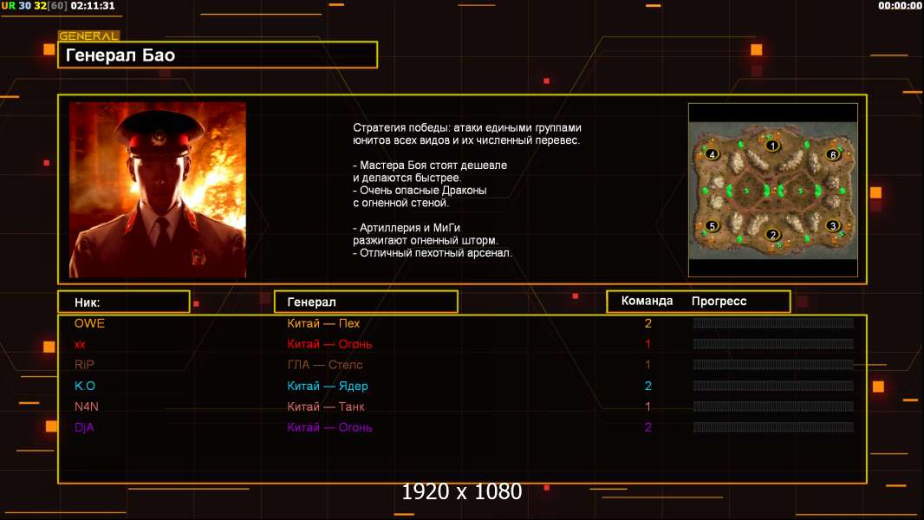Click the N4N loading progress bar

pyautogui.click(x=773, y=406)
